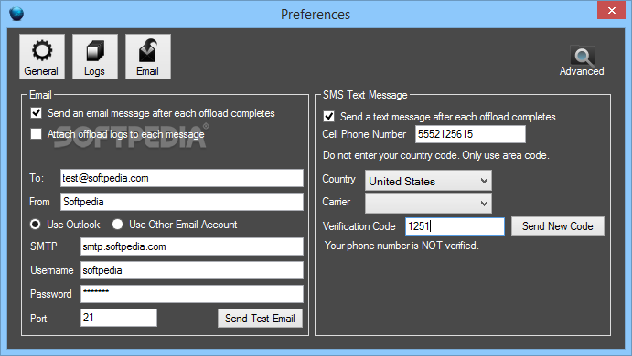Click the Verification Code field
This screenshot has height=356, width=632.
click(455, 226)
